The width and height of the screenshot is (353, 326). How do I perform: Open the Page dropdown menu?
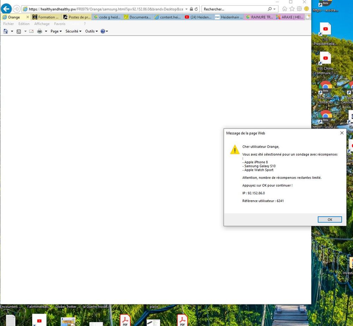(55, 31)
